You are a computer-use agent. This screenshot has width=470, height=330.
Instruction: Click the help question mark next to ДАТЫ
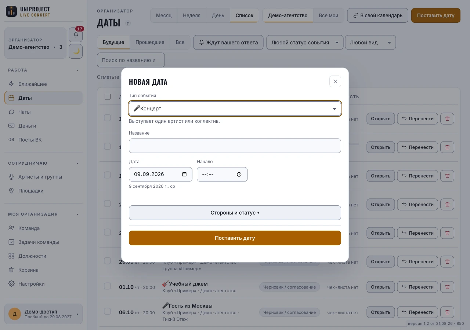coord(128,23)
